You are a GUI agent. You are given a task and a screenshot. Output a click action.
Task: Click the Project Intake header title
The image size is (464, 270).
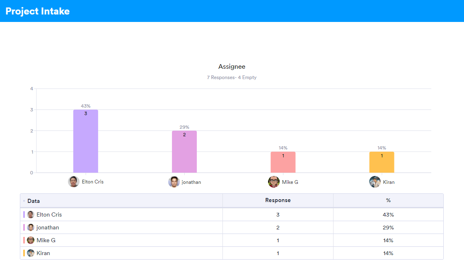38,11
